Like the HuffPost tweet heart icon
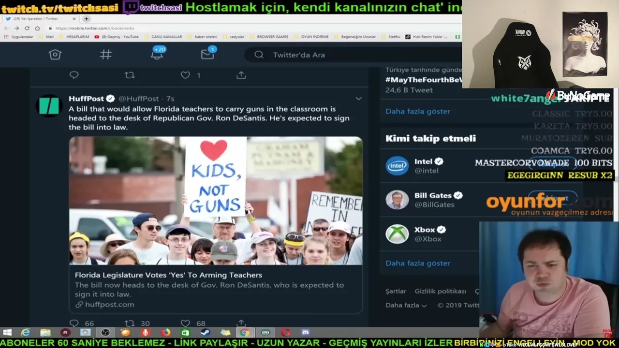 (x=185, y=323)
